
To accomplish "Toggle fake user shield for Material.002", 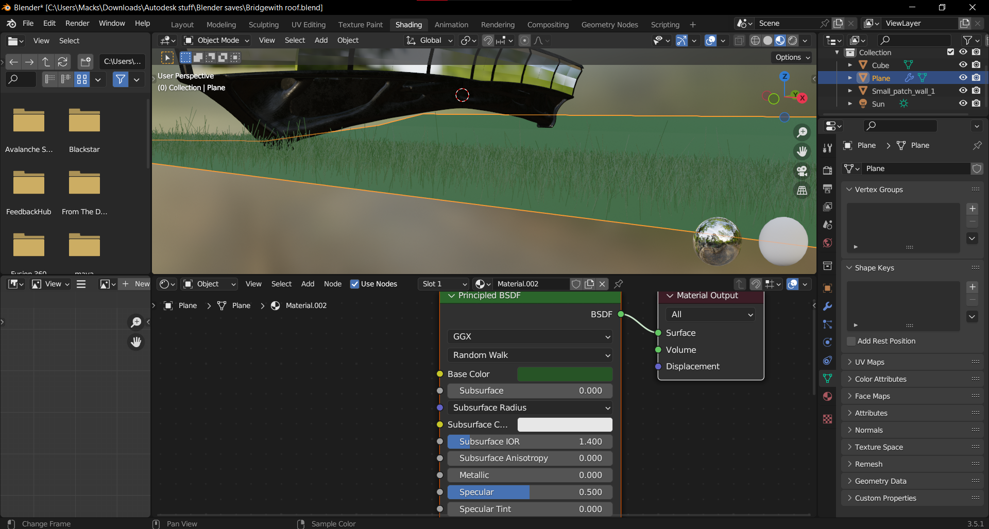I will pos(576,284).
